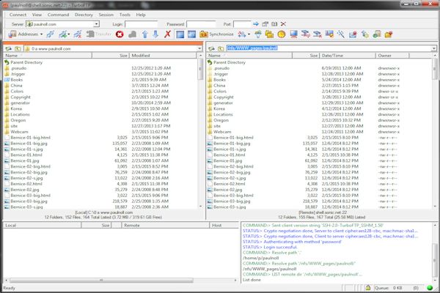Click the blue download arrow icon
Image resolution: width=440 pixels, height=293 pixels.
(155, 34)
